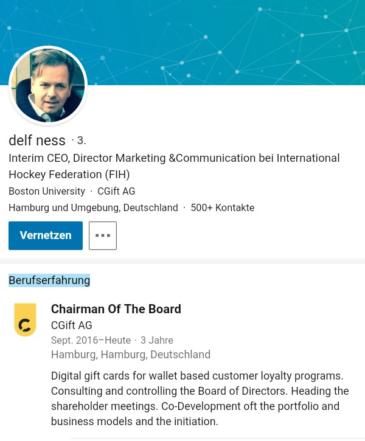Click the Hamburg und Umgebung location
Image resolution: width=365 pixels, height=441 pixels.
pos(93,207)
